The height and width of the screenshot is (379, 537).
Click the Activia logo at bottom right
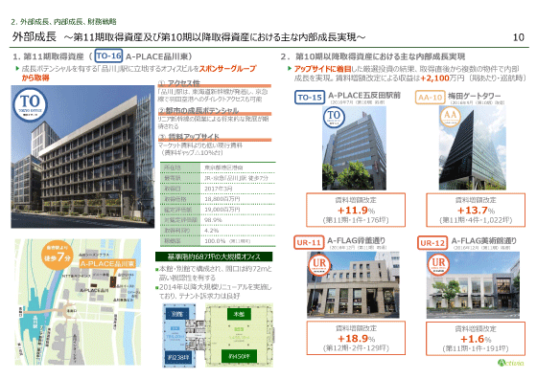click(510, 363)
